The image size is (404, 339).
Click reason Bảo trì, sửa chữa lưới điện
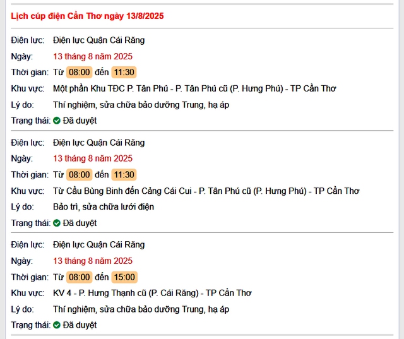[x=104, y=207]
